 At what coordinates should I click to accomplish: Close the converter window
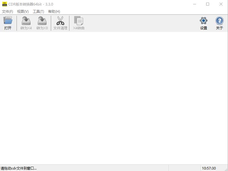[221, 4]
